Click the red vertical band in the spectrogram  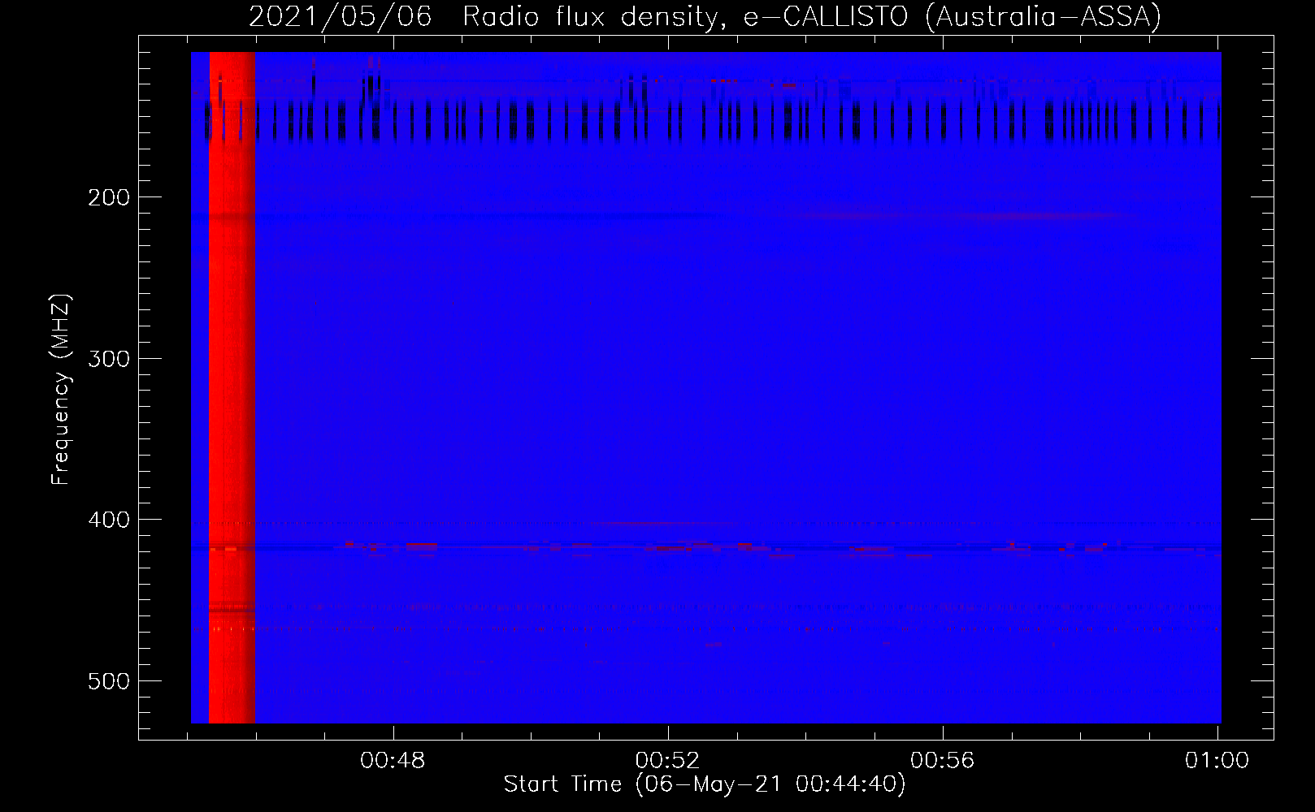(x=232, y=387)
